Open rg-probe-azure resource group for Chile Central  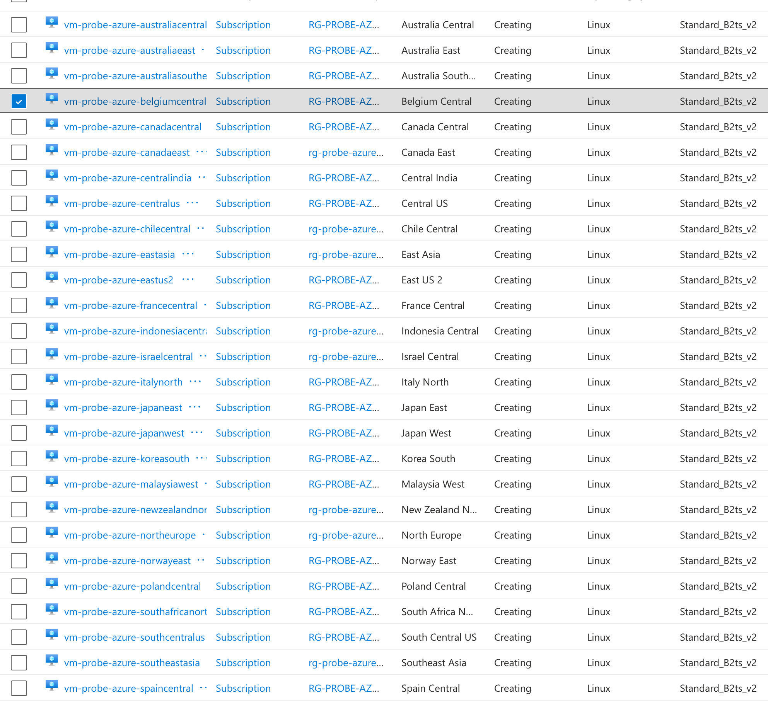click(346, 229)
